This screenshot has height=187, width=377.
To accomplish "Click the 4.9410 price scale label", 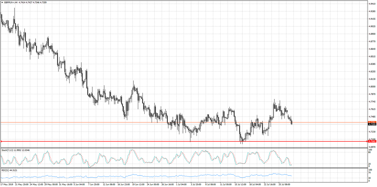I will (x=372, y=4).
